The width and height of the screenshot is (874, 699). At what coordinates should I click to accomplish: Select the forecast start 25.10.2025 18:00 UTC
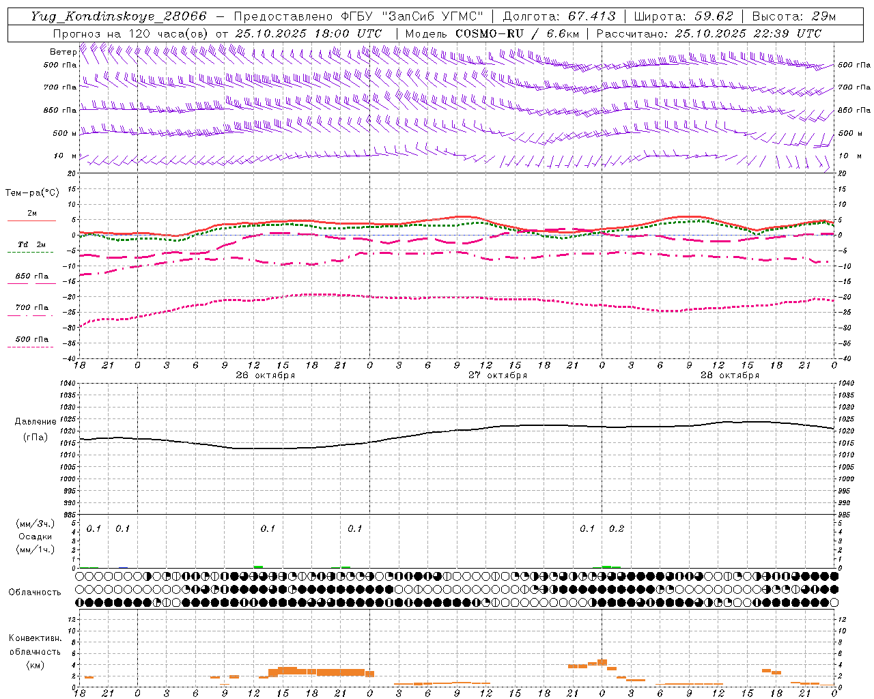(x=309, y=33)
